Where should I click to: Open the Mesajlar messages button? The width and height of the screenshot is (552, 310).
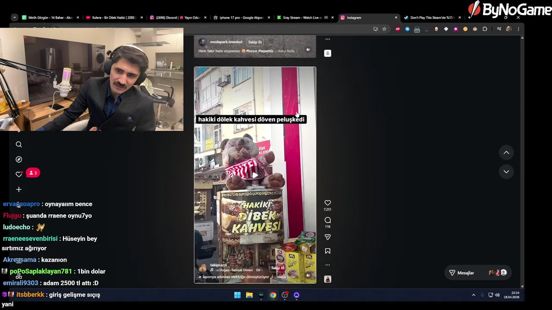click(x=477, y=273)
